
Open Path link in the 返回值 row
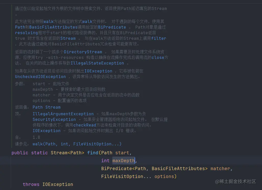(38, 107)
